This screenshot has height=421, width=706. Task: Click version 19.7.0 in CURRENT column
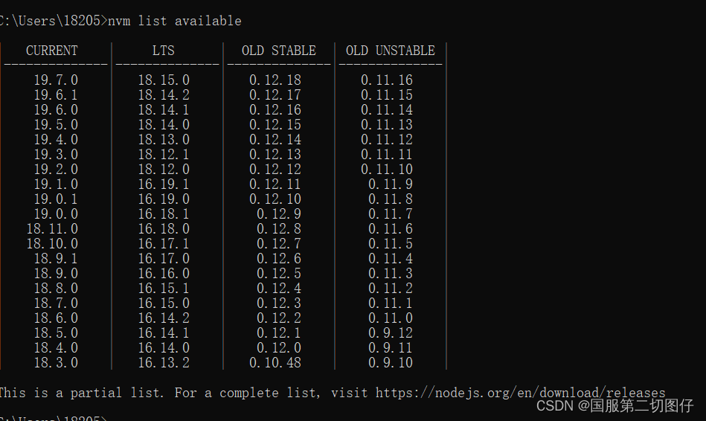(56, 80)
